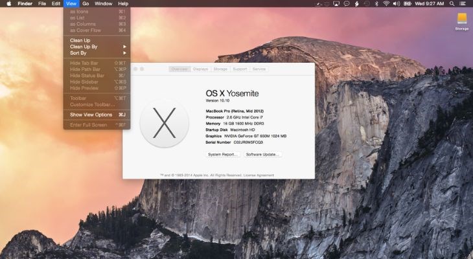Click the Version 10.10 text

click(x=218, y=100)
